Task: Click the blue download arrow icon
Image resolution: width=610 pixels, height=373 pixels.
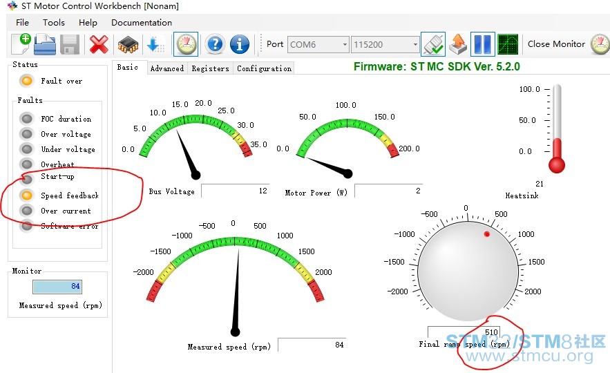Action: (x=155, y=44)
